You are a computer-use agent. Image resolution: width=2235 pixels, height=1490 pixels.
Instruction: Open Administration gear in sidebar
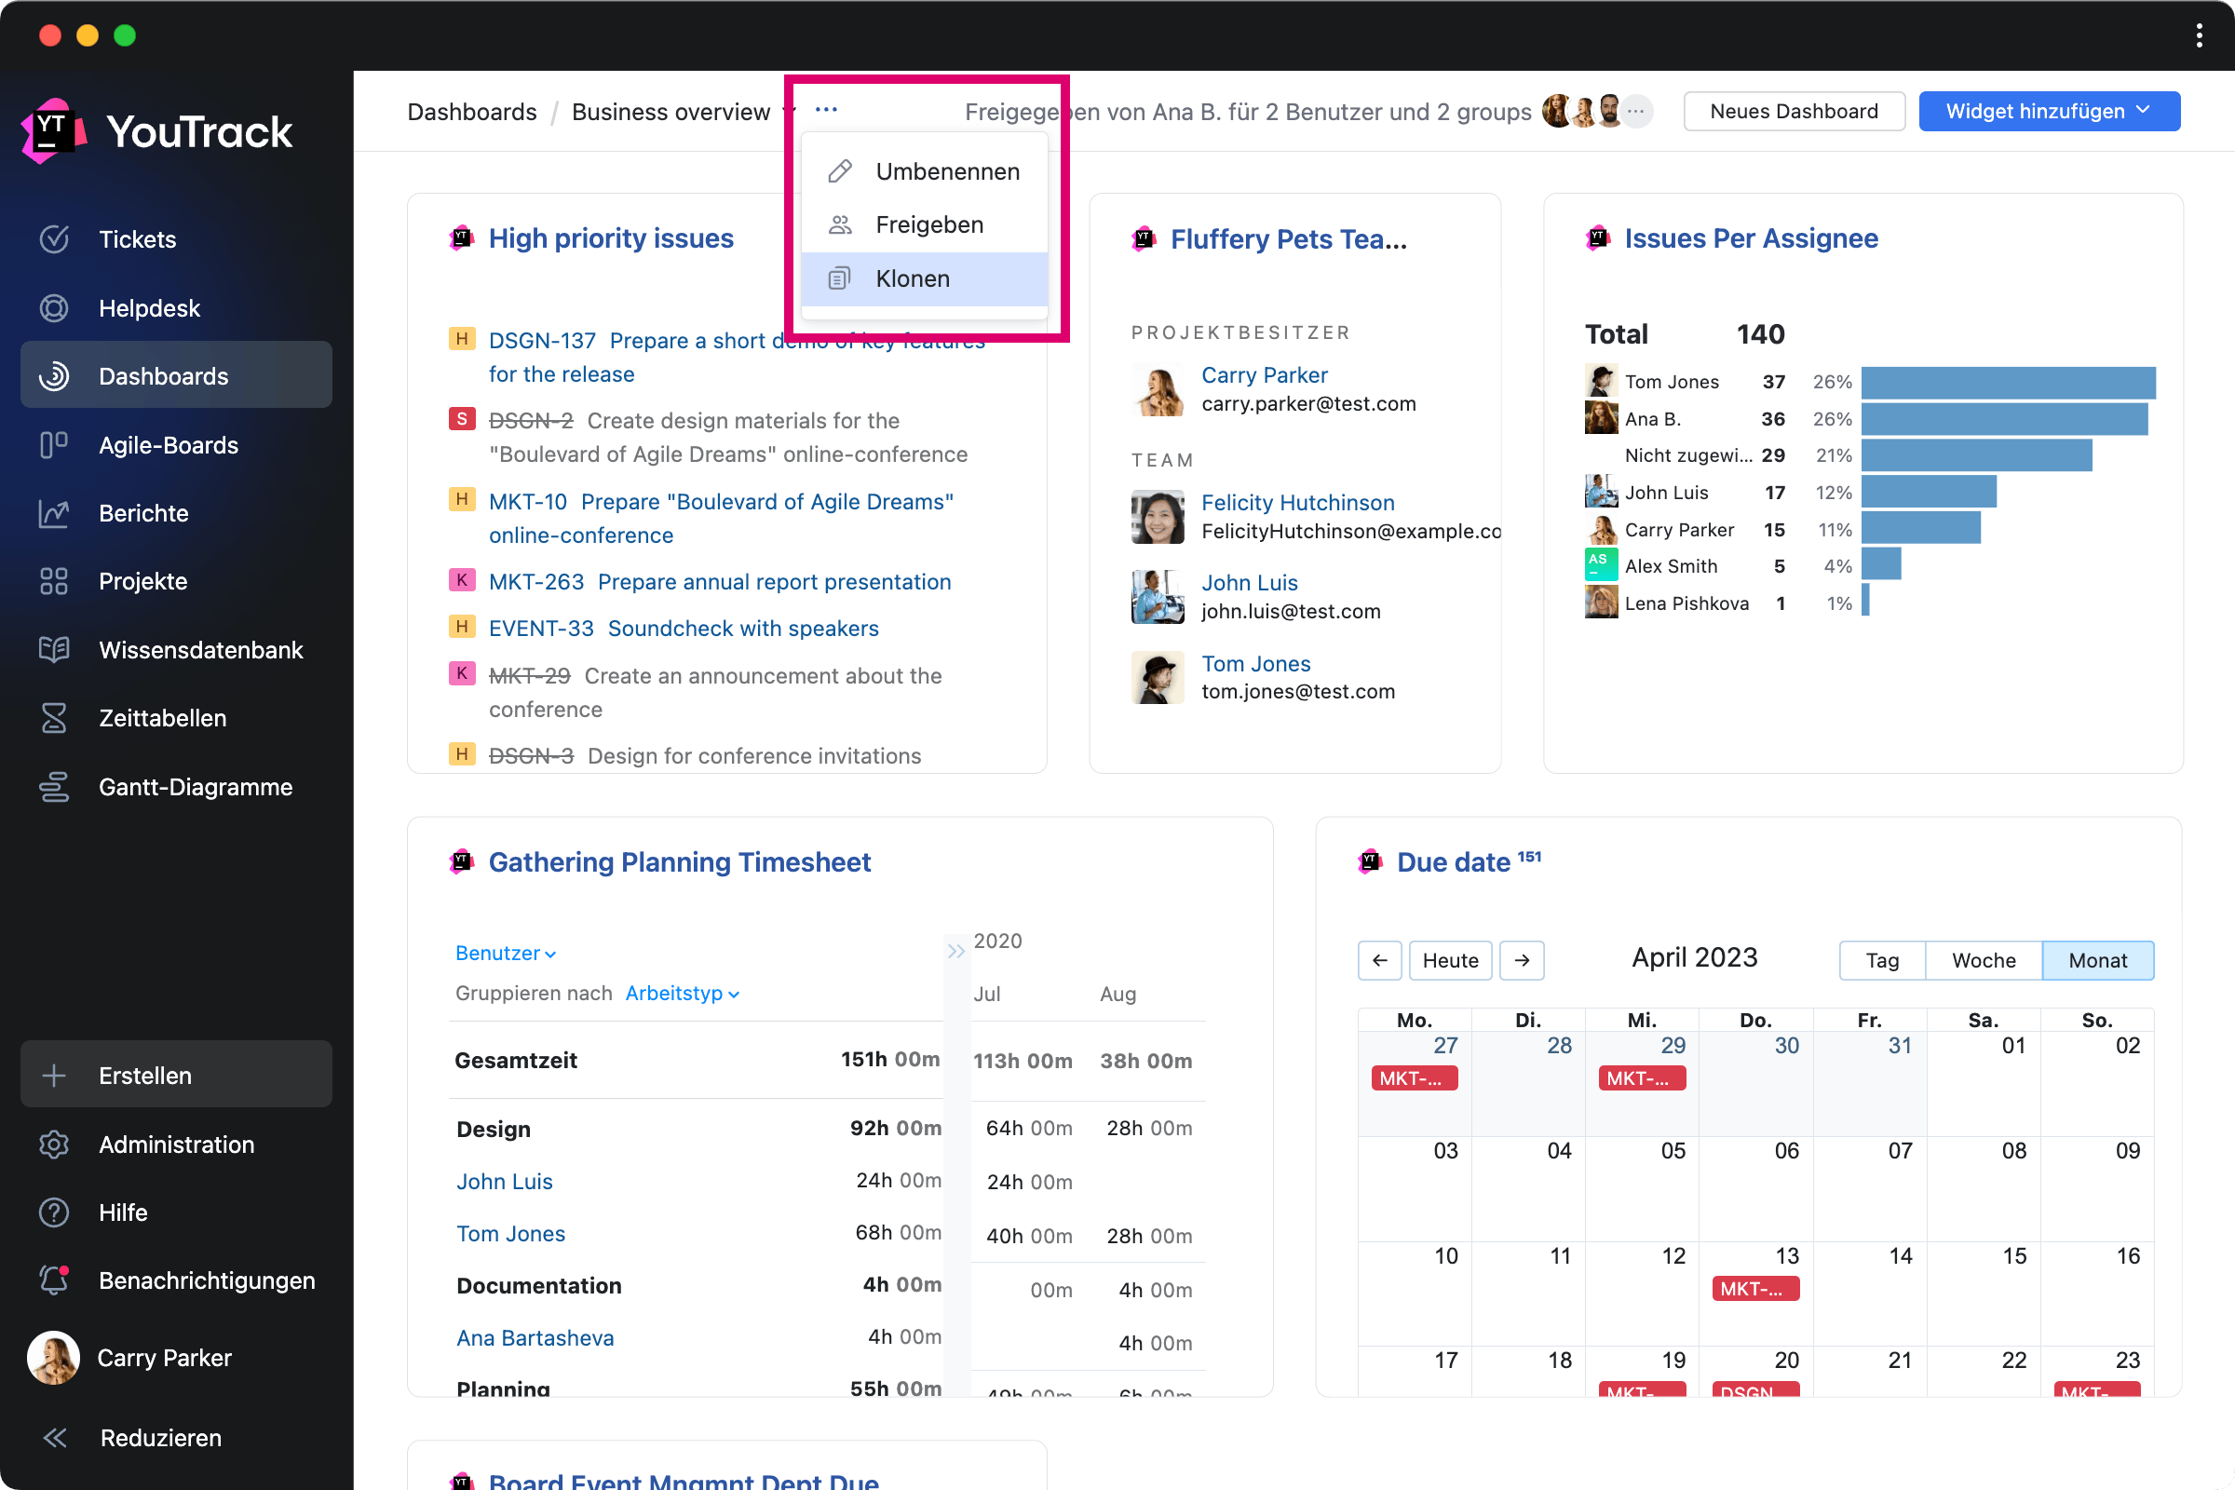(x=54, y=1145)
